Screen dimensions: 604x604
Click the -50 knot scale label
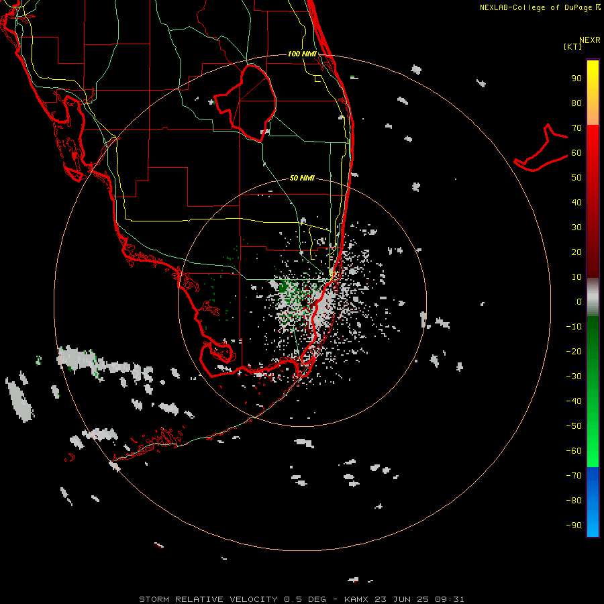point(574,426)
